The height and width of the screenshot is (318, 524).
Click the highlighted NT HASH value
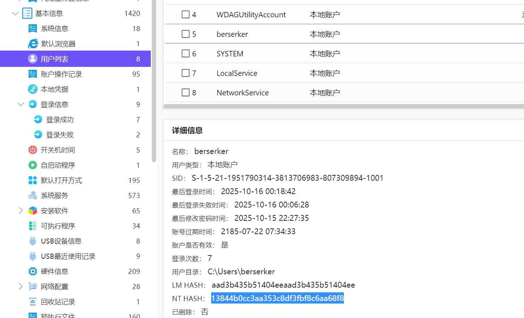tap(277, 298)
